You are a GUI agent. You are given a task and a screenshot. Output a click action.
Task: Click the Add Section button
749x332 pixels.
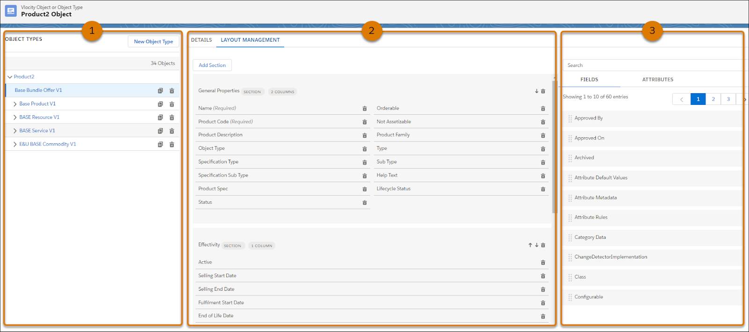(212, 65)
